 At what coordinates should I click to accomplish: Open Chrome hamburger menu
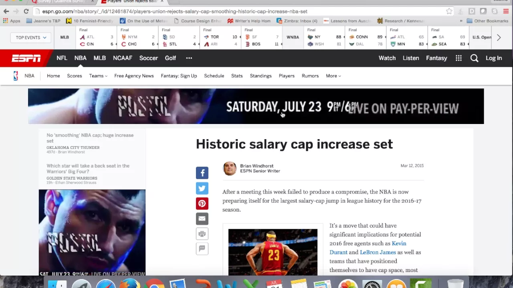(506, 11)
